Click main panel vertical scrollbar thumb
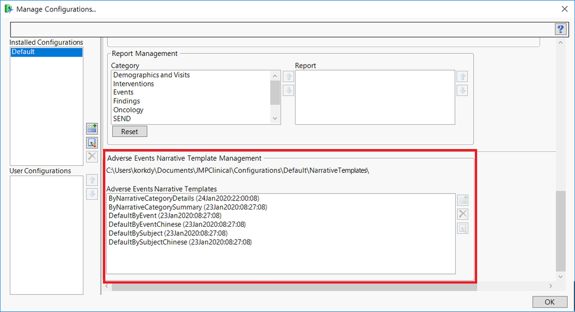The height and width of the screenshot is (312, 575). (561, 231)
